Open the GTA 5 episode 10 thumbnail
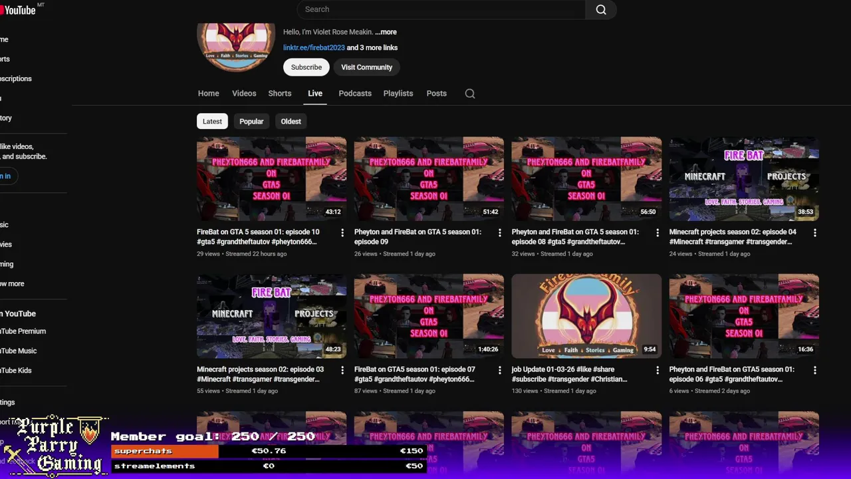The height and width of the screenshot is (479, 851). (271, 179)
